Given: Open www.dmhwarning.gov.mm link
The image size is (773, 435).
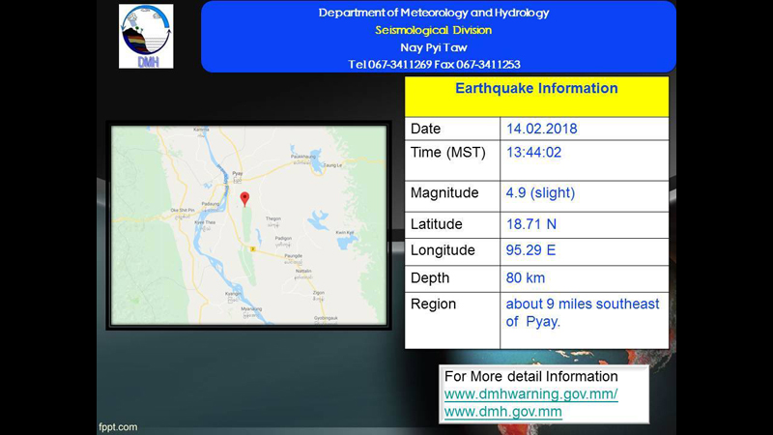Looking at the screenshot, I should (x=530, y=394).
